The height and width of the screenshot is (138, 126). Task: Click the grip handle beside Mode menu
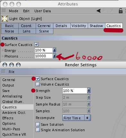4,11
